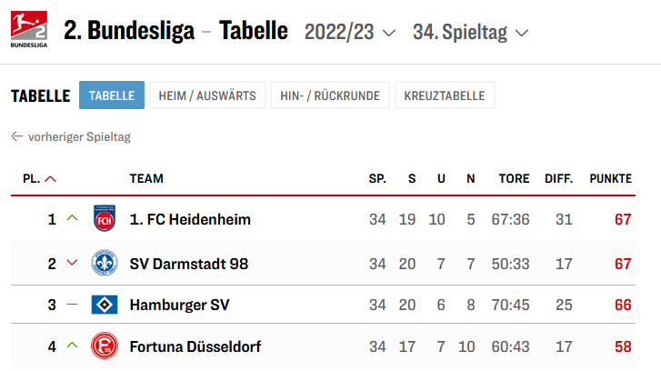The image size is (661, 371).
Task: Open the KREUZTABELLE tab
Action: pos(445,95)
